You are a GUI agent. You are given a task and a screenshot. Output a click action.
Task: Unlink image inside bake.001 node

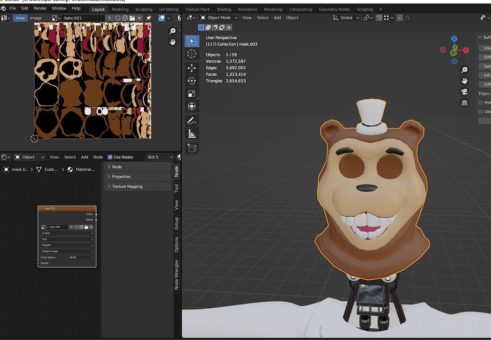click(91, 227)
